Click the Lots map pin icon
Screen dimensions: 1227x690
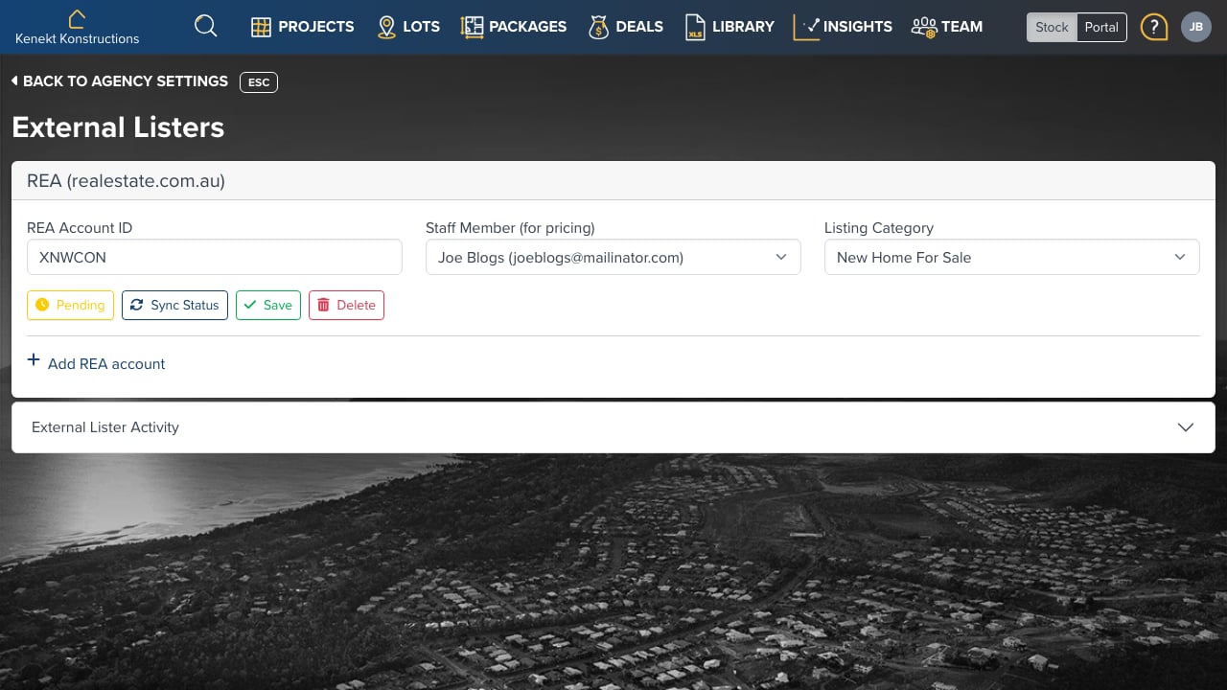click(x=386, y=27)
